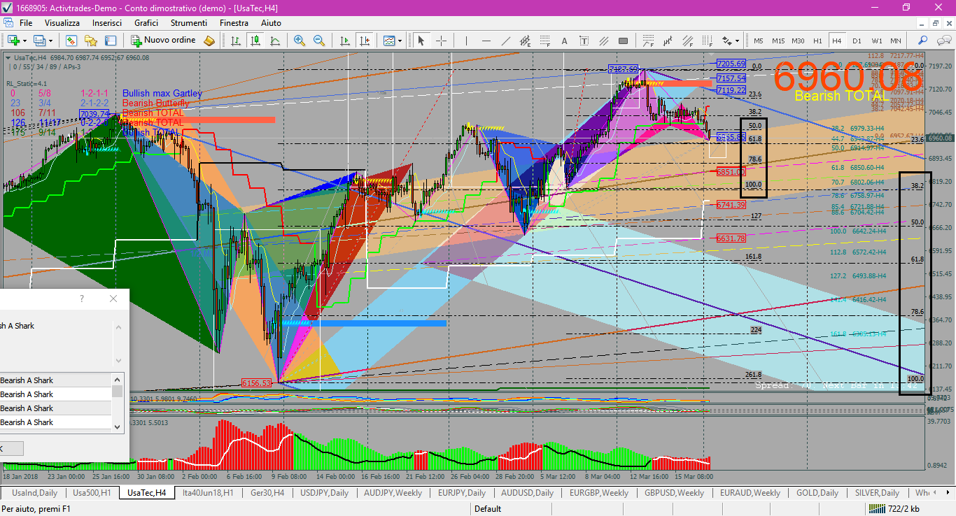Image resolution: width=956 pixels, height=516 pixels.
Task: Switch timeframe to MN
Action: pos(896,41)
